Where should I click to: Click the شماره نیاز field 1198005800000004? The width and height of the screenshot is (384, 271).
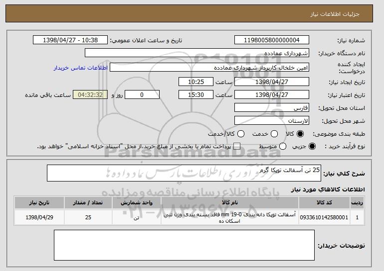coord(272,40)
